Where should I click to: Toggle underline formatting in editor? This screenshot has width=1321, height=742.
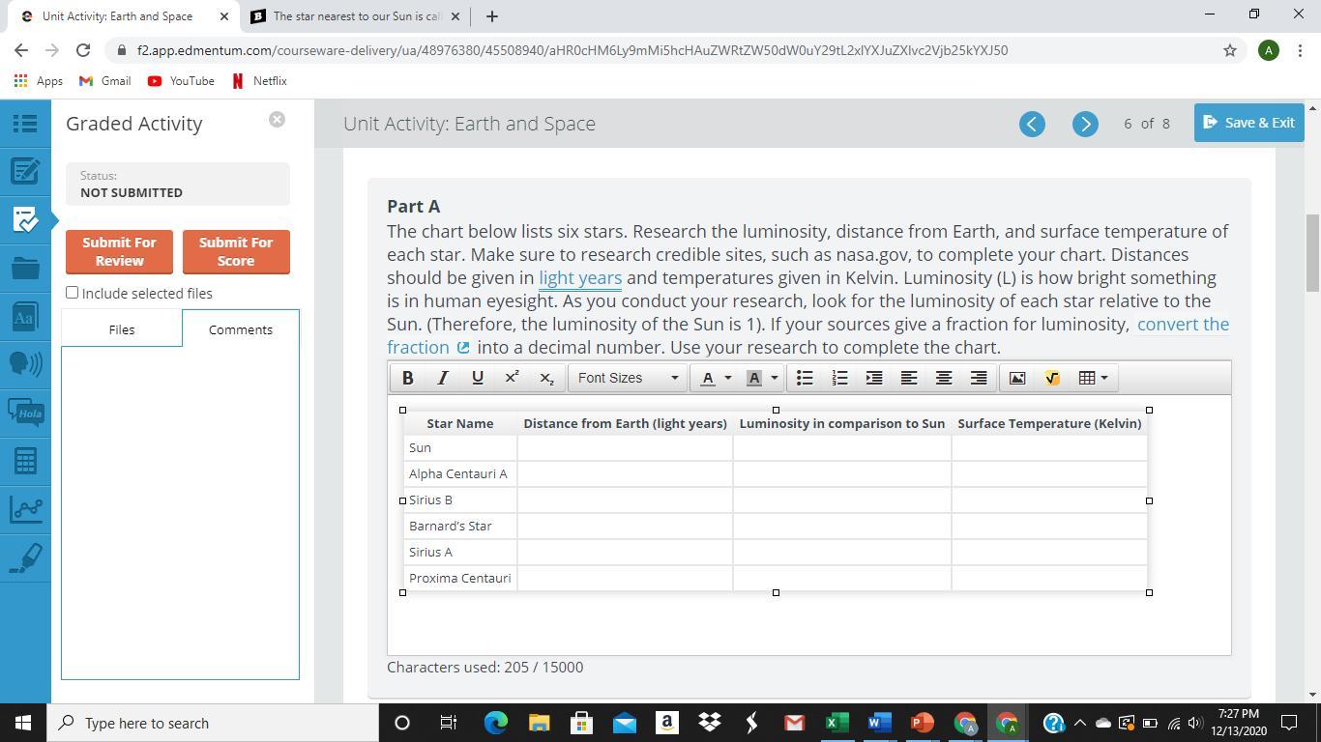point(478,378)
